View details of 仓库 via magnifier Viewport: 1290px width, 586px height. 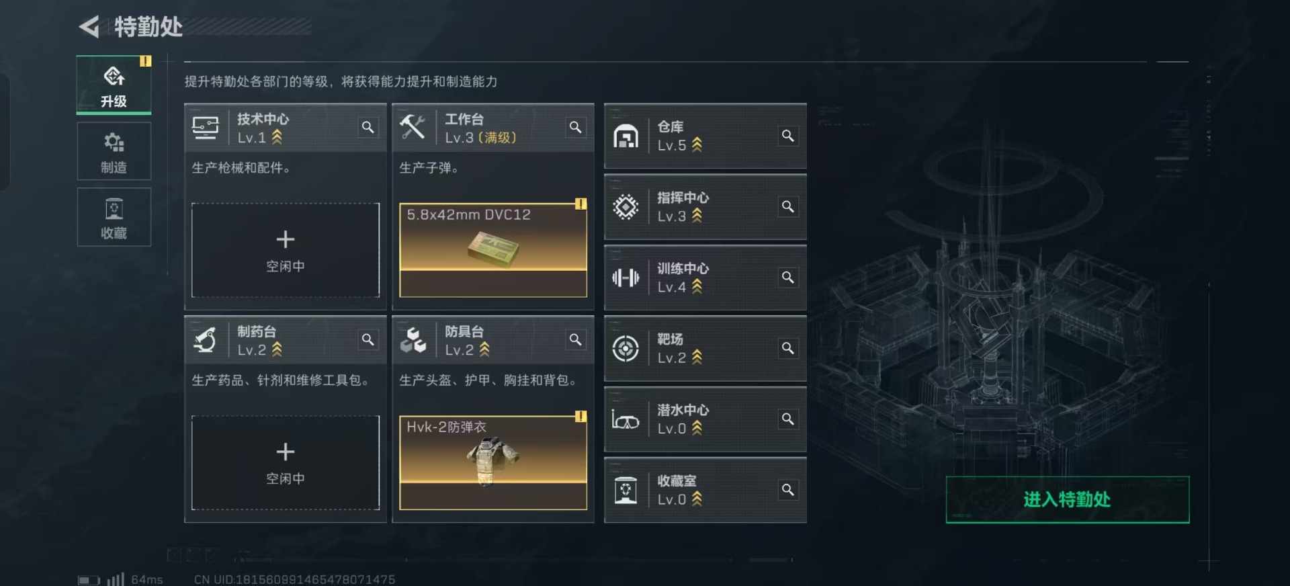click(787, 136)
